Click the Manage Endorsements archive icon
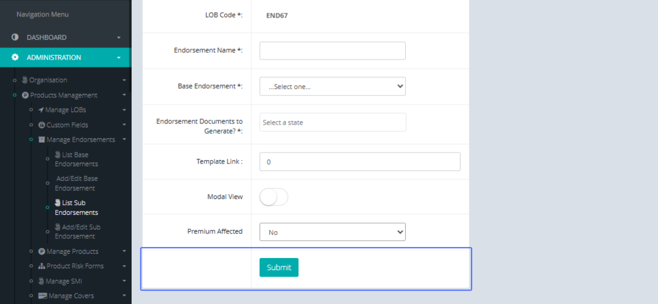 [42, 139]
